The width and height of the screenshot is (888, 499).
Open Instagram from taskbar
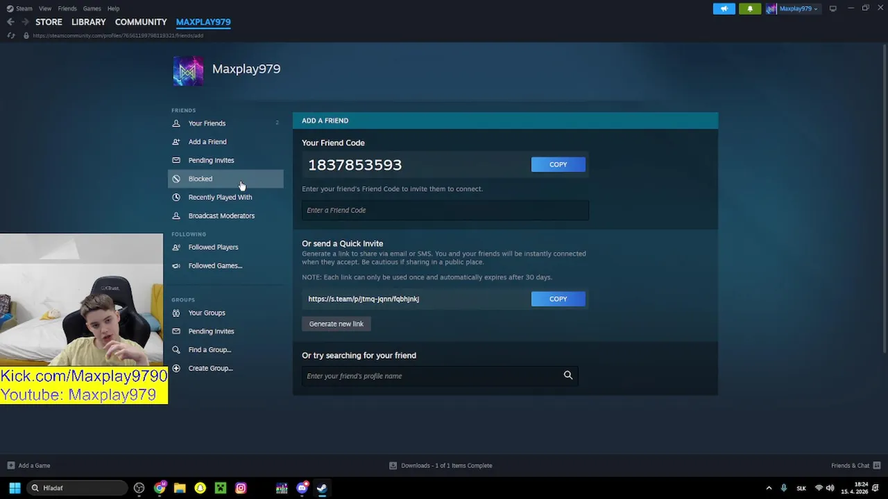[x=241, y=488]
